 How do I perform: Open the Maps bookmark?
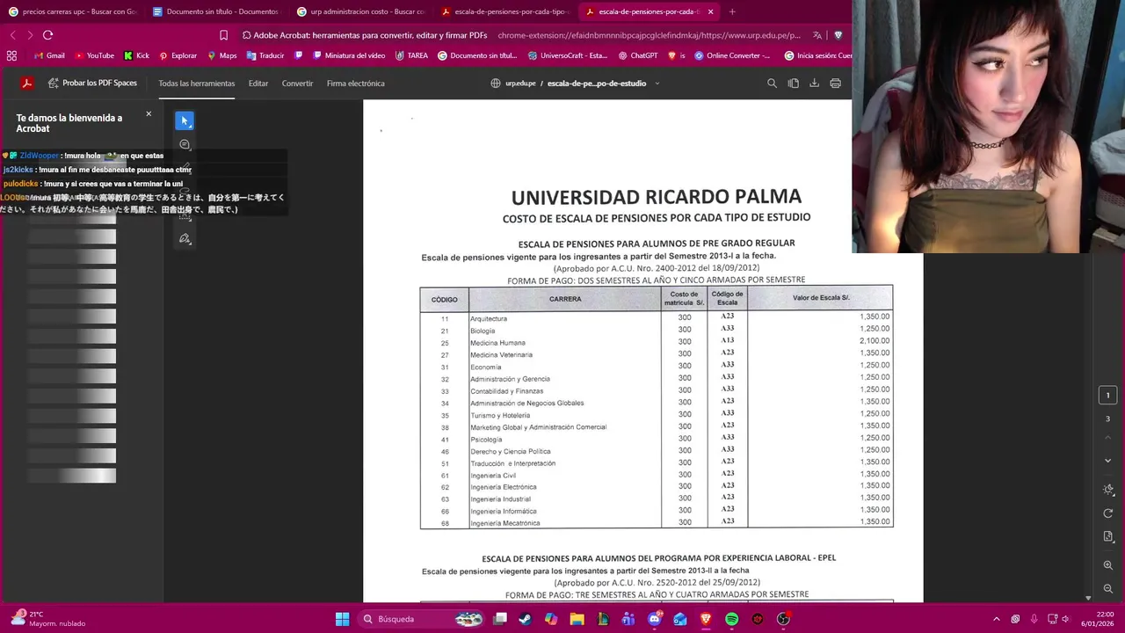[221, 55]
